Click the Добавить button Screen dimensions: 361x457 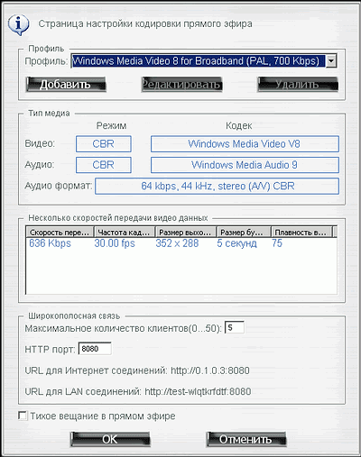pyautogui.click(x=66, y=85)
